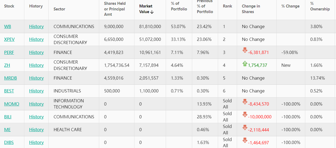Click the % of Portfolio column header

[179, 6]
